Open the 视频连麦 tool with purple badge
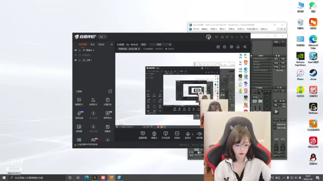Screen dimensions: 323x181 (79, 115)
